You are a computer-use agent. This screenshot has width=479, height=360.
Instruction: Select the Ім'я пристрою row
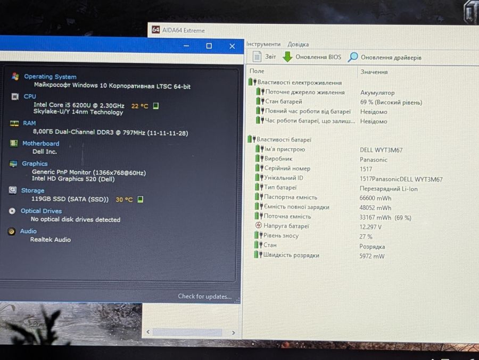[329, 149]
